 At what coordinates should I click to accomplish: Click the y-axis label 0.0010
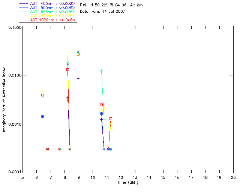click(x=15, y=124)
